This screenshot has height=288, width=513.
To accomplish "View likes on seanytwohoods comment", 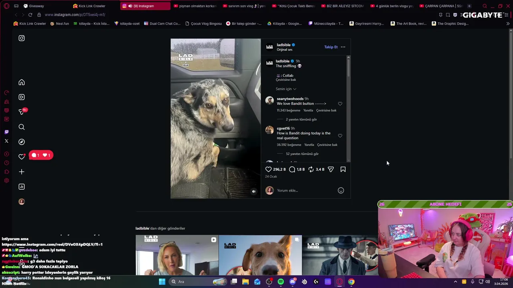I will 289,110.
